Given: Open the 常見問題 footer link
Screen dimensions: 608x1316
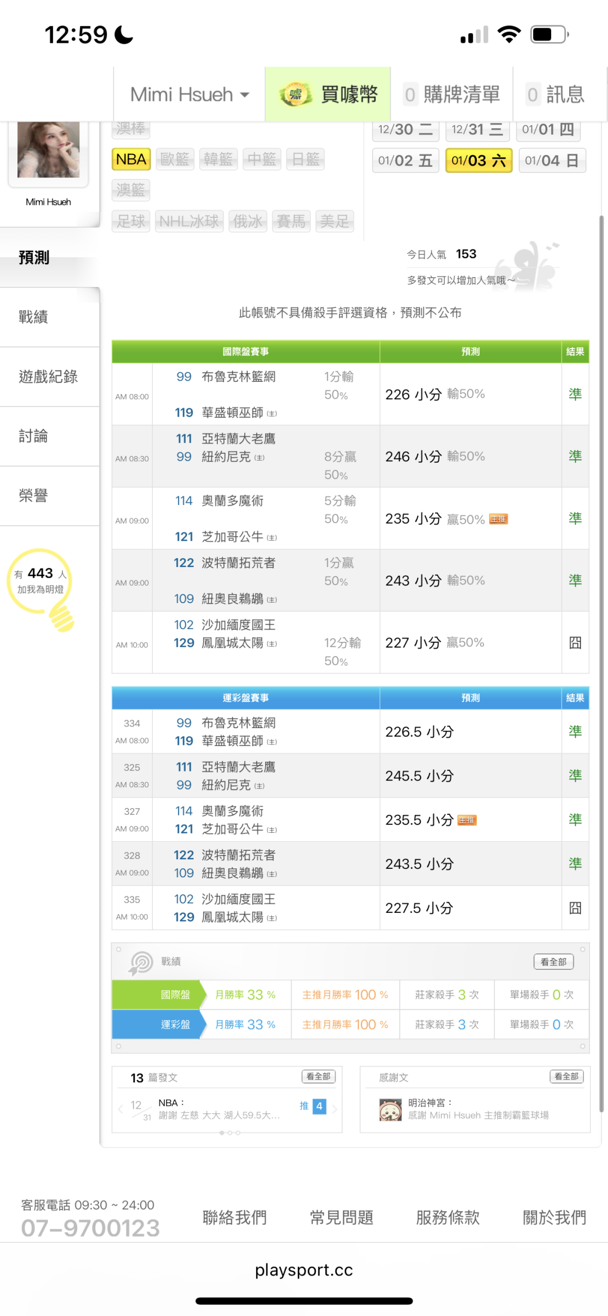Looking at the screenshot, I should click(x=341, y=1217).
